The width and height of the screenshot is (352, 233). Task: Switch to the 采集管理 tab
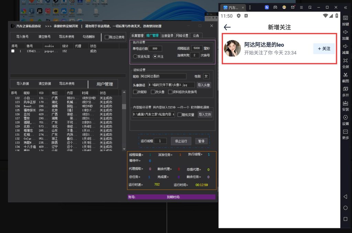tap(137, 35)
